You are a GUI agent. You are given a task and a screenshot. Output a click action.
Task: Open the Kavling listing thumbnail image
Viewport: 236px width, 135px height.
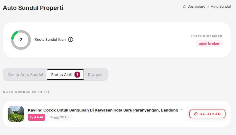point(16,114)
